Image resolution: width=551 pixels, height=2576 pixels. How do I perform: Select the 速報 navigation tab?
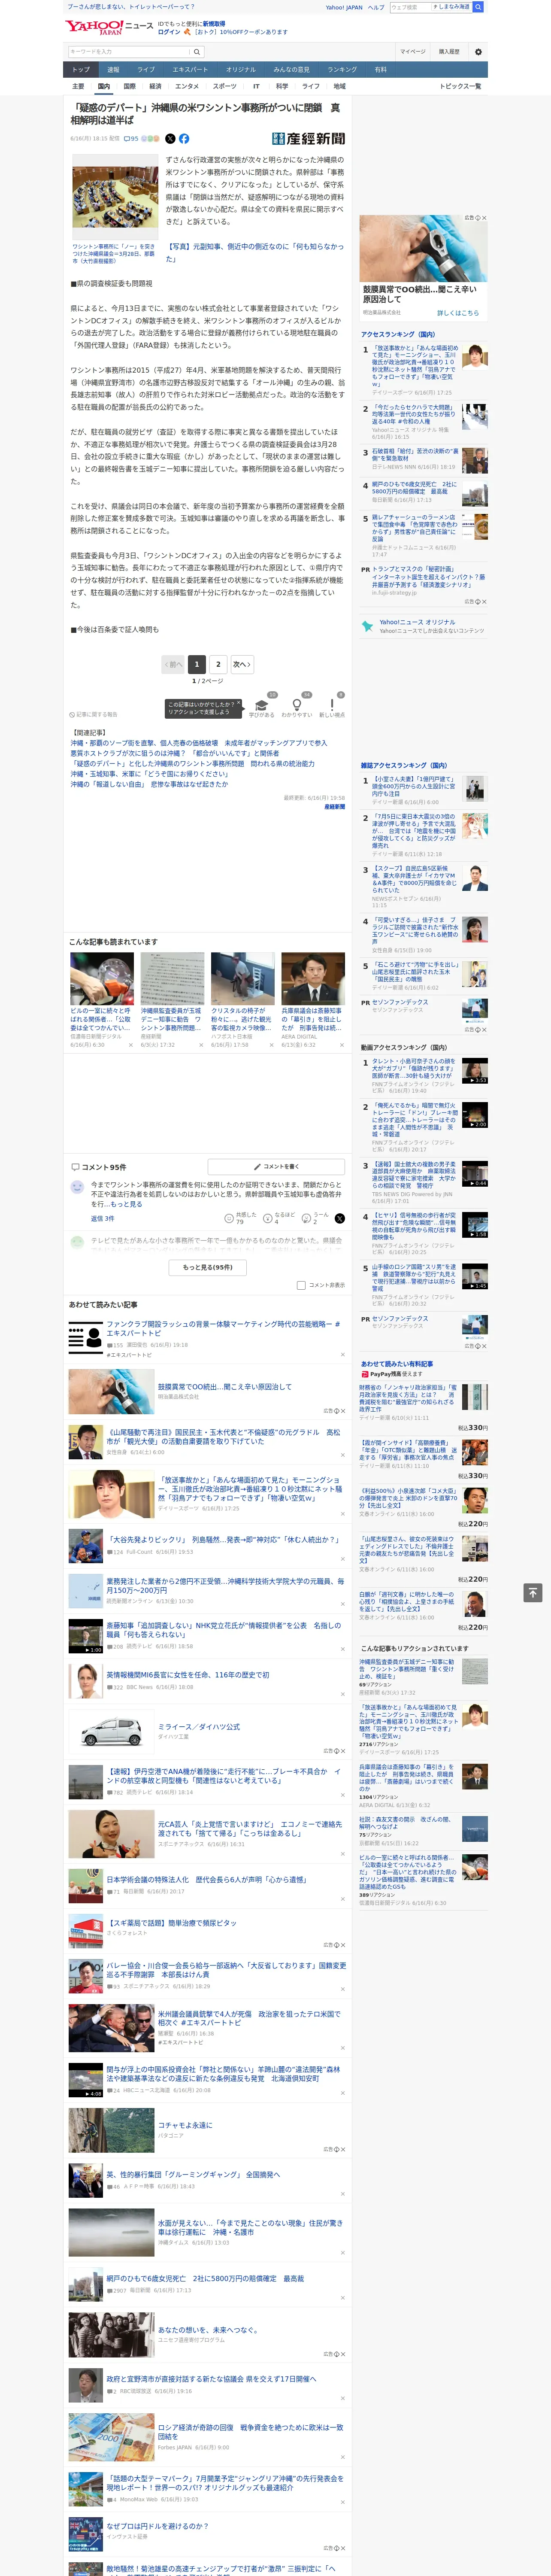pyautogui.click(x=113, y=70)
